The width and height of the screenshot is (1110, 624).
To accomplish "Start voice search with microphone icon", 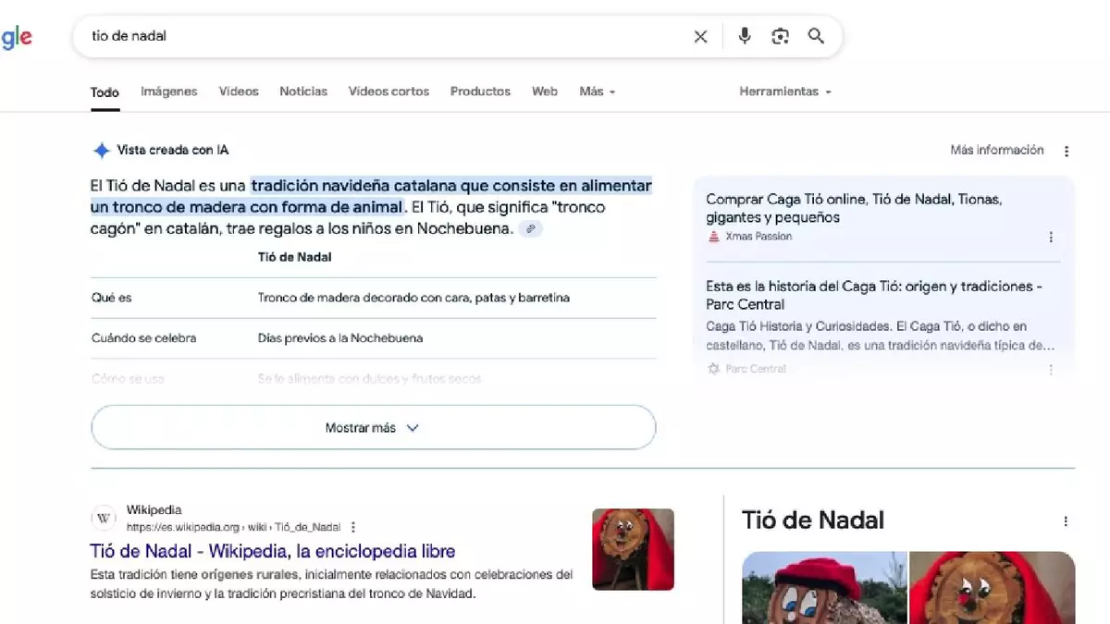I will (745, 36).
